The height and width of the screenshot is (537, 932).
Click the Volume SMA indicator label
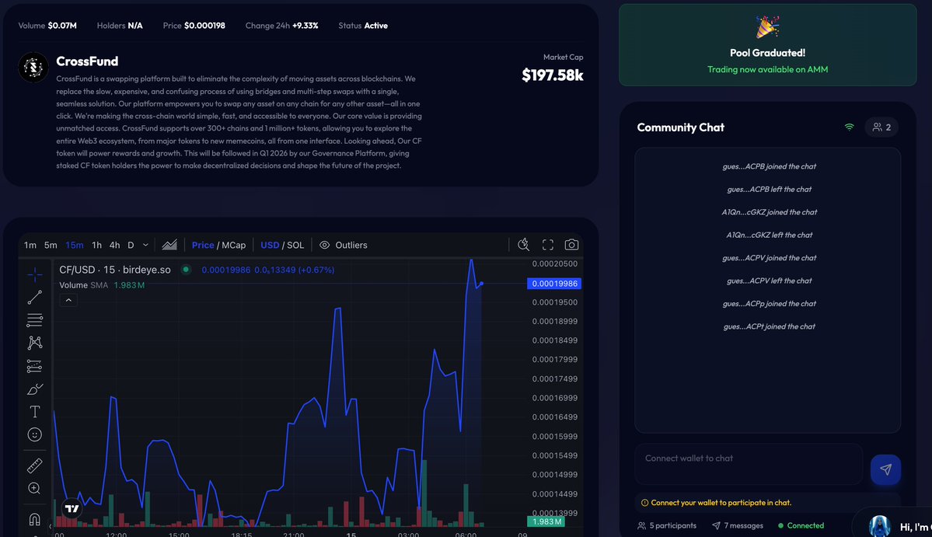point(84,285)
